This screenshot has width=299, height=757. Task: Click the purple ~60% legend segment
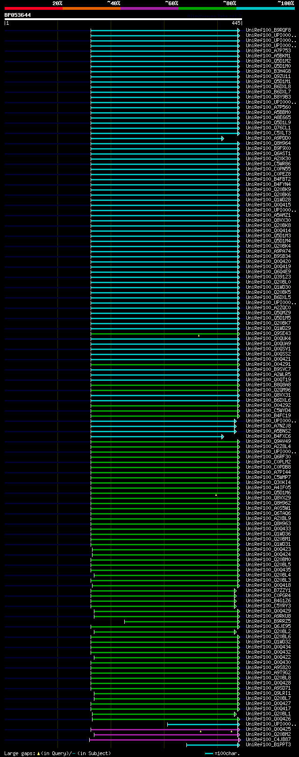click(x=149, y=8)
